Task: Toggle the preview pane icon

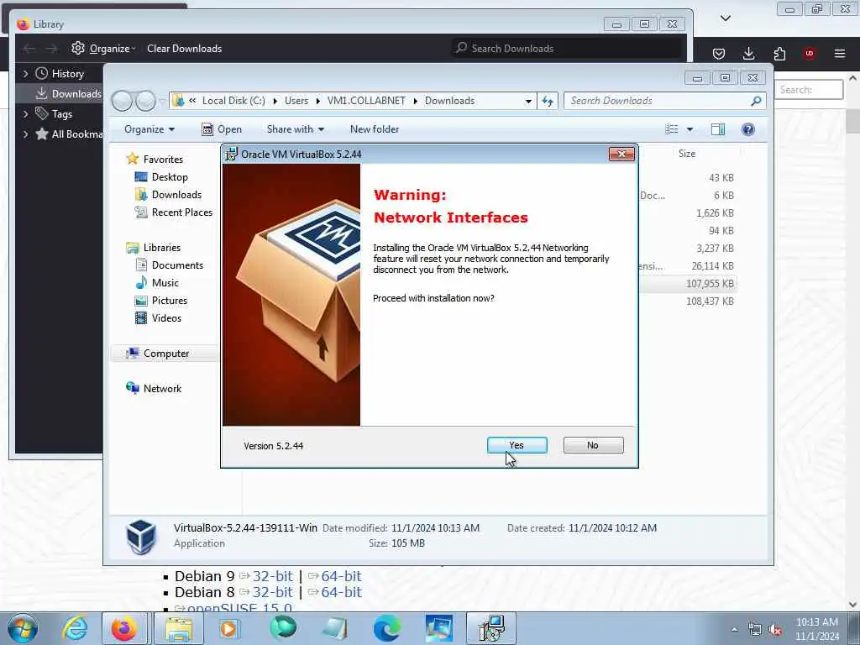Action: pos(718,129)
